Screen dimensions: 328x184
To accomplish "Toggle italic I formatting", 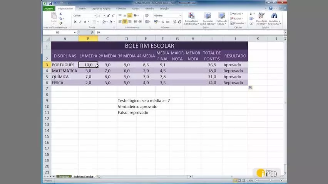I will point(80,22).
